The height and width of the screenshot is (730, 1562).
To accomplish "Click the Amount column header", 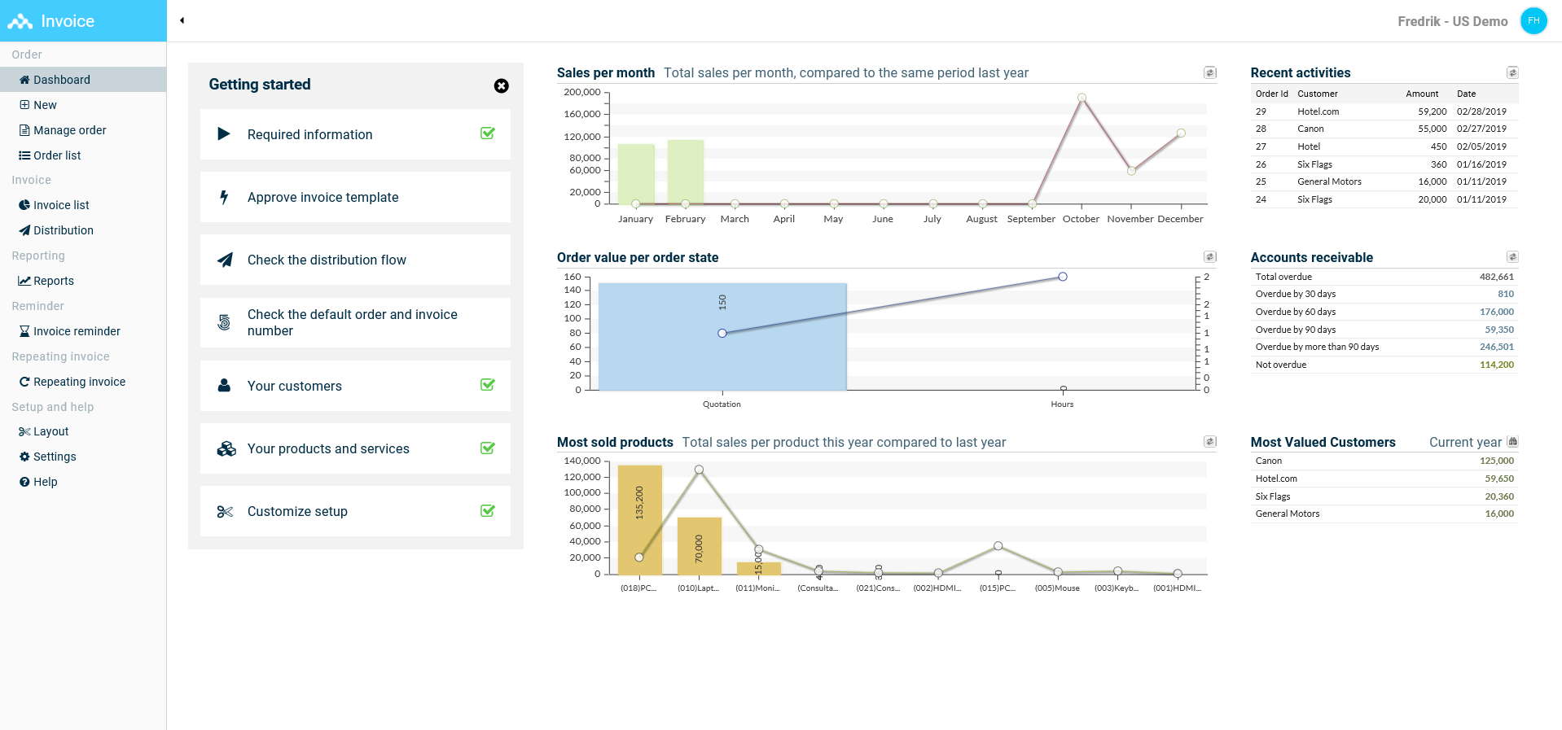I will pyautogui.click(x=1422, y=94).
